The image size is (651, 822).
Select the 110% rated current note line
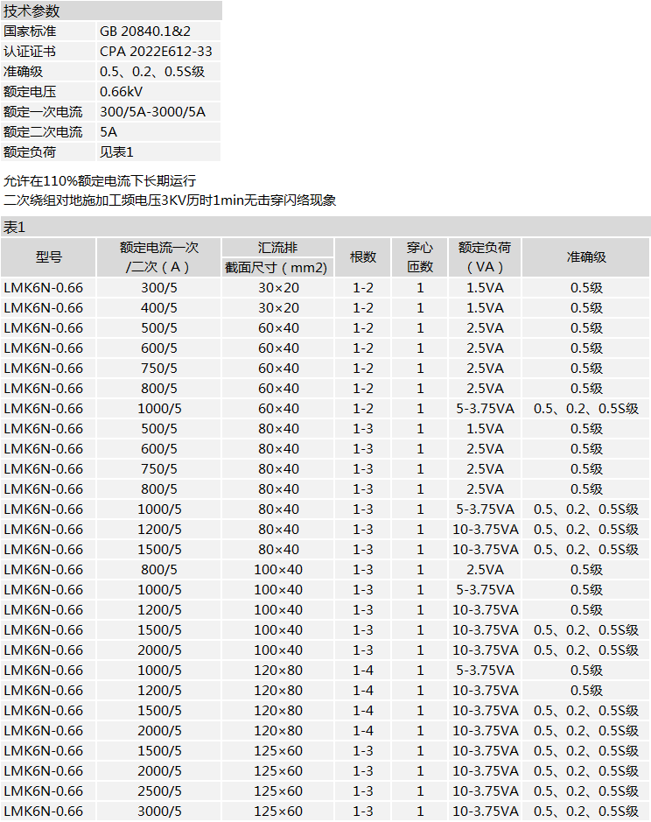pyautogui.click(x=100, y=181)
